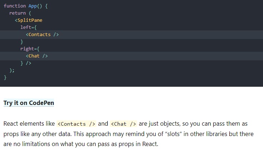263x156 pixels.
Task: Click the quoted word “slots” in paragraph
Action: [173, 134]
